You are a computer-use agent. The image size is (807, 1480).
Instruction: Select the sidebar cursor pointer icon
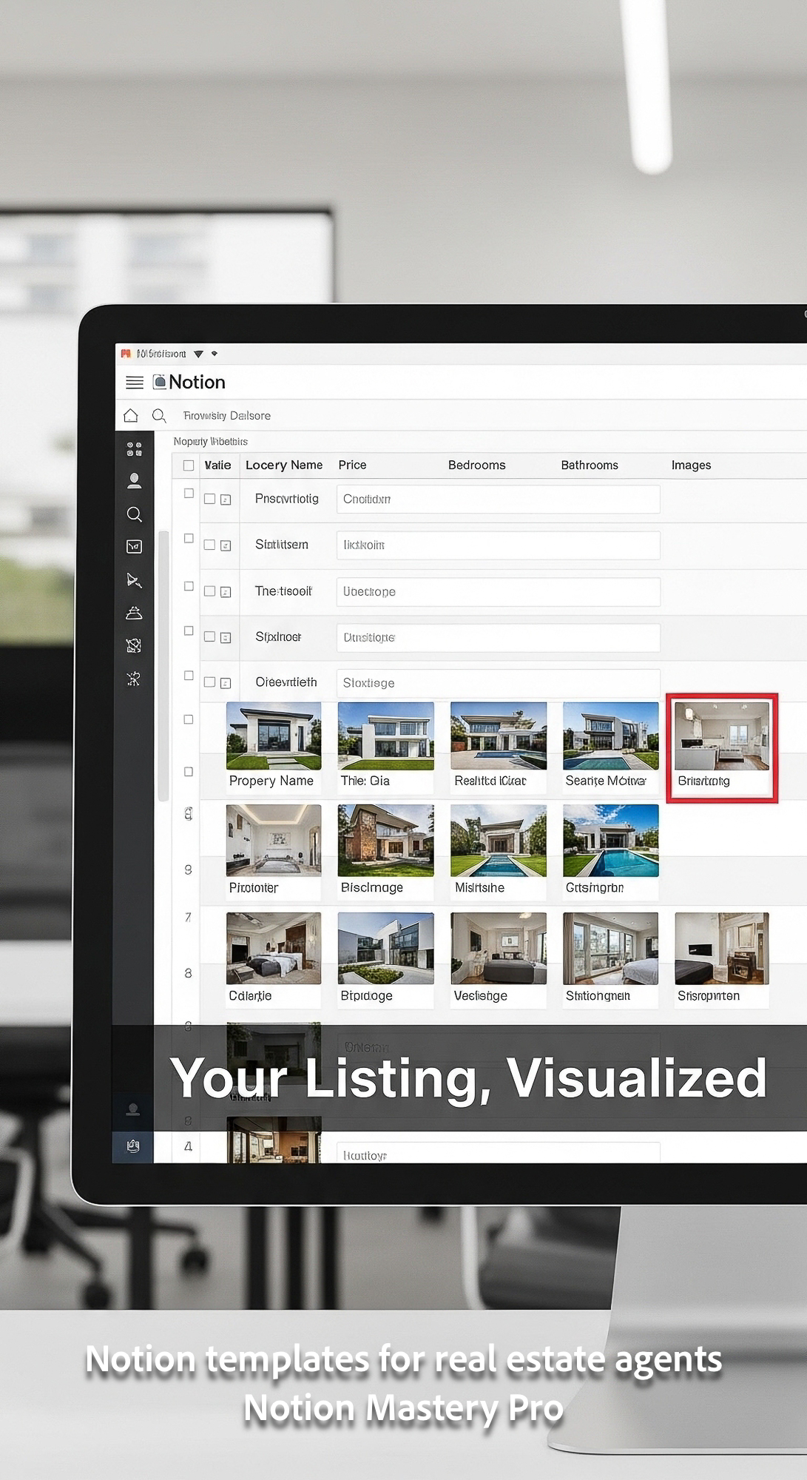134,580
